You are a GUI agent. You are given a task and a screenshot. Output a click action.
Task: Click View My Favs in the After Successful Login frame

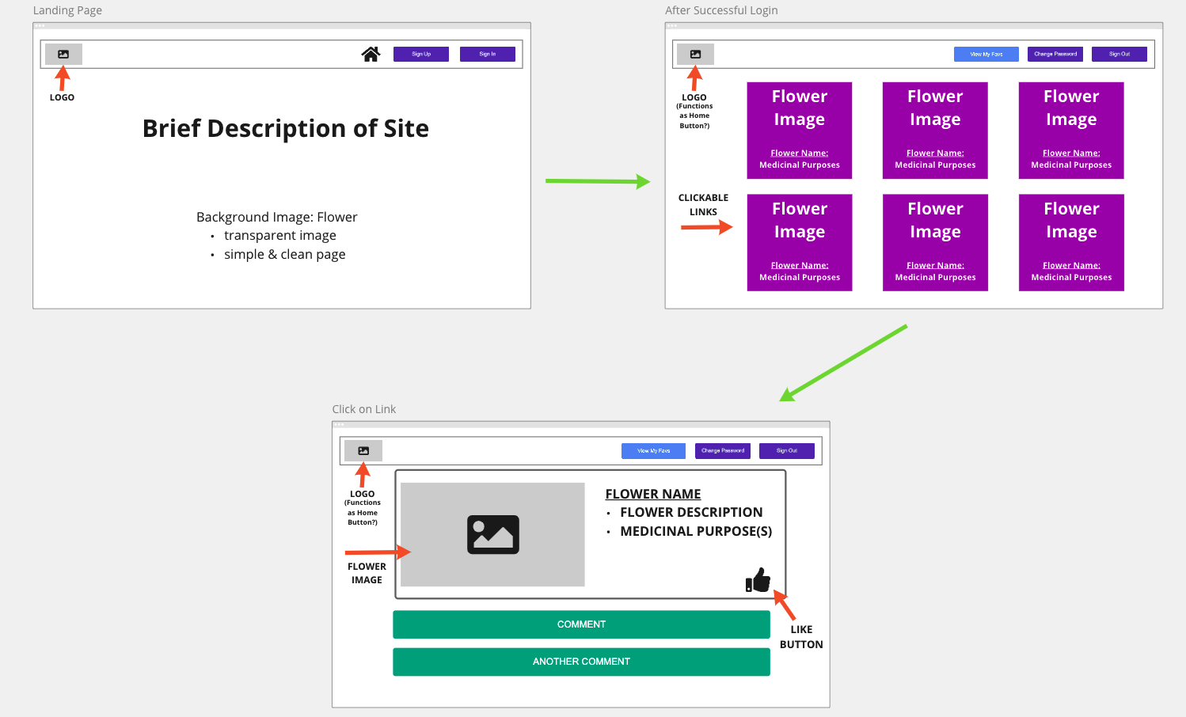[x=986, y=54]
